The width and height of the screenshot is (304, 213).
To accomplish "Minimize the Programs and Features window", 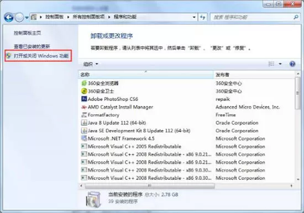I will [268, 4].
